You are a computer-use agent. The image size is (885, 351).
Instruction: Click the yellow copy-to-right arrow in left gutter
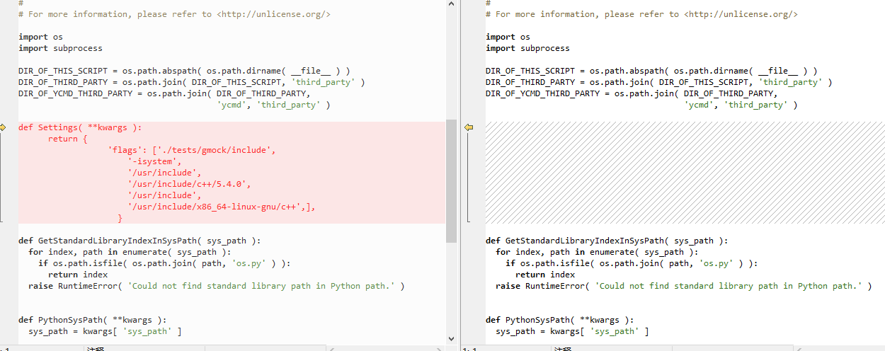pyautogui.click(x=3, y=127)
